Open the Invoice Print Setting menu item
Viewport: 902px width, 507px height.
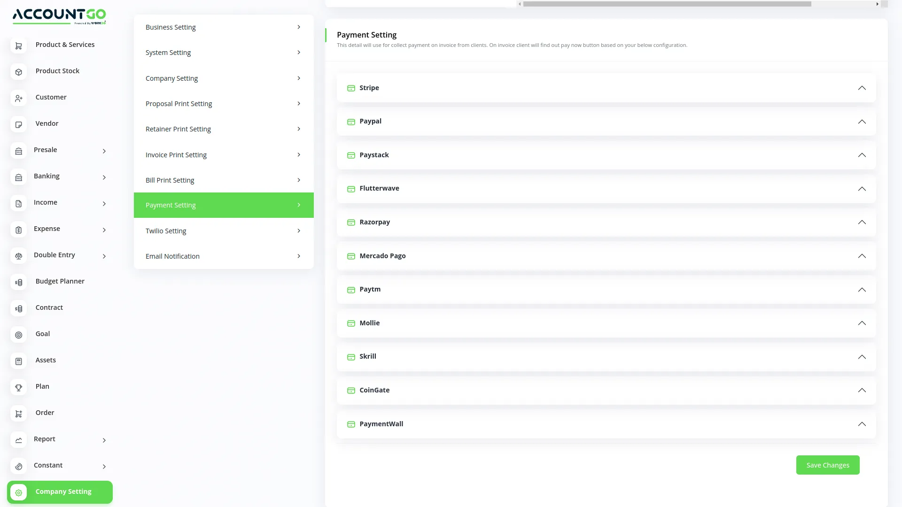[224, 154]
